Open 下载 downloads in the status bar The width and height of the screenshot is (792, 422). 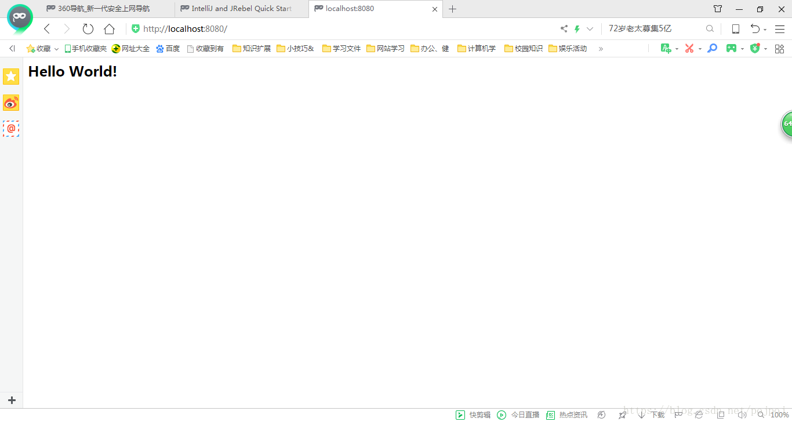click(x=651, y=415)
